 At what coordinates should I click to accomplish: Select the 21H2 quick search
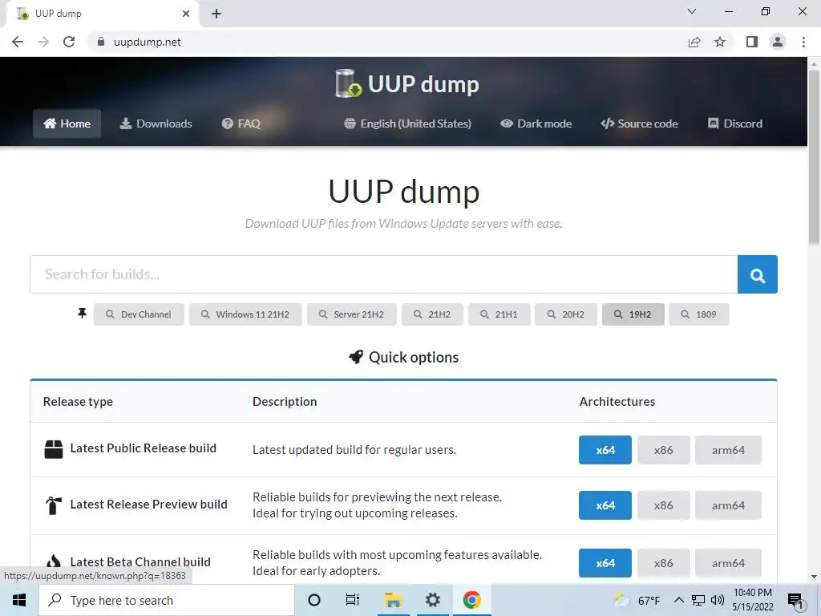click(x=432, y=314)
